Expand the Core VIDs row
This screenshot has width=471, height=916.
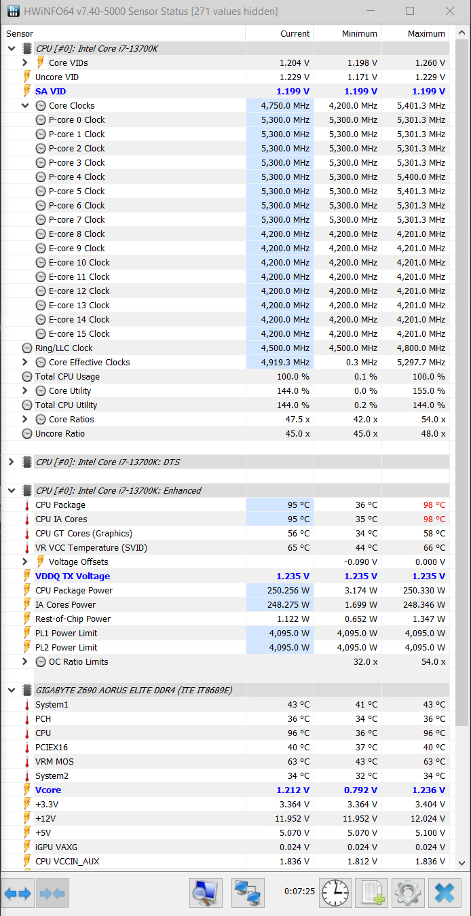point(25,62)
